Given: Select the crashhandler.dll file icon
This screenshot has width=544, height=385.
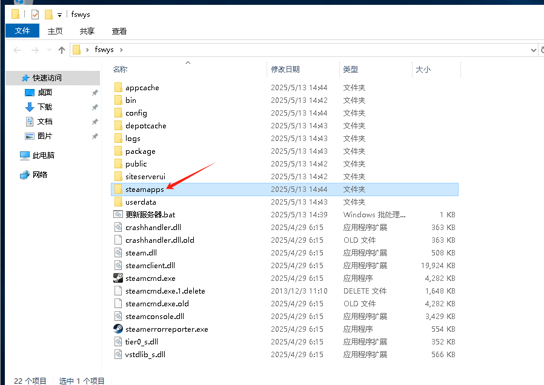Looking at the screenshot, I should (x=118, y=228).
